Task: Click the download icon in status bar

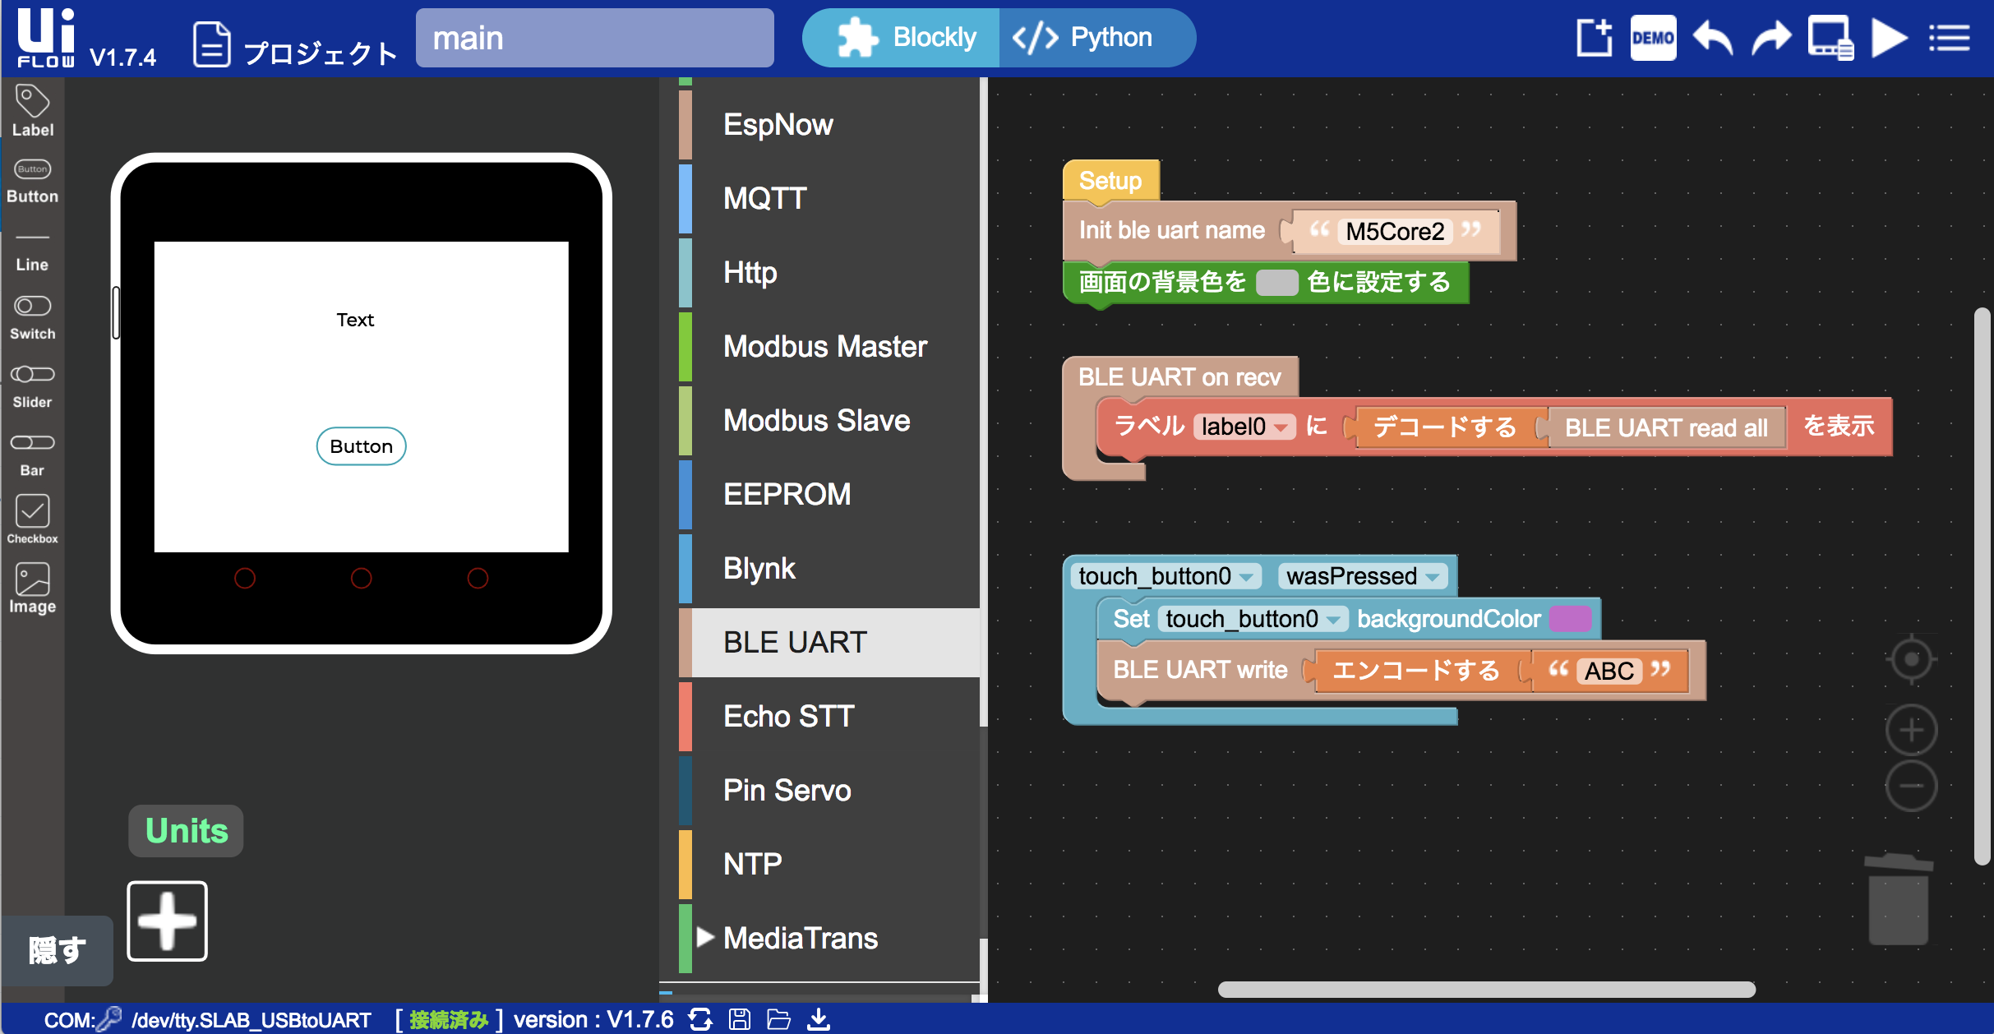Action: [x=819, y=1020]
